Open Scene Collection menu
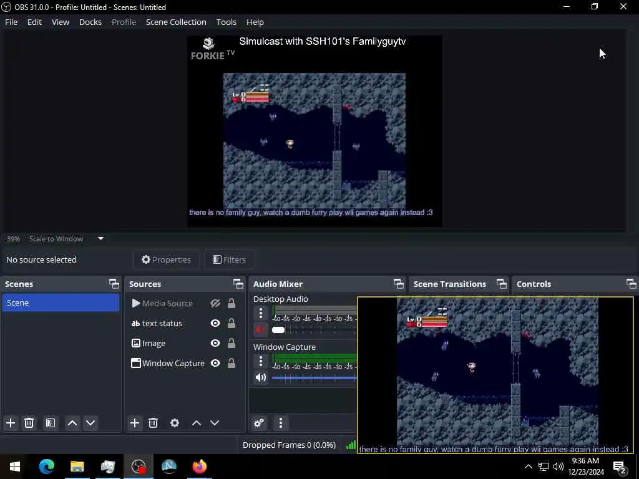 click(176, 22)
